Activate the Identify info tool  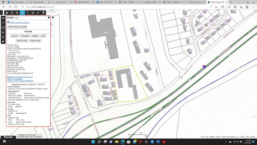tap(22, 13)
